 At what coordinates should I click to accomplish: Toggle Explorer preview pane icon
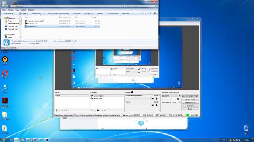tap(150, 13)
